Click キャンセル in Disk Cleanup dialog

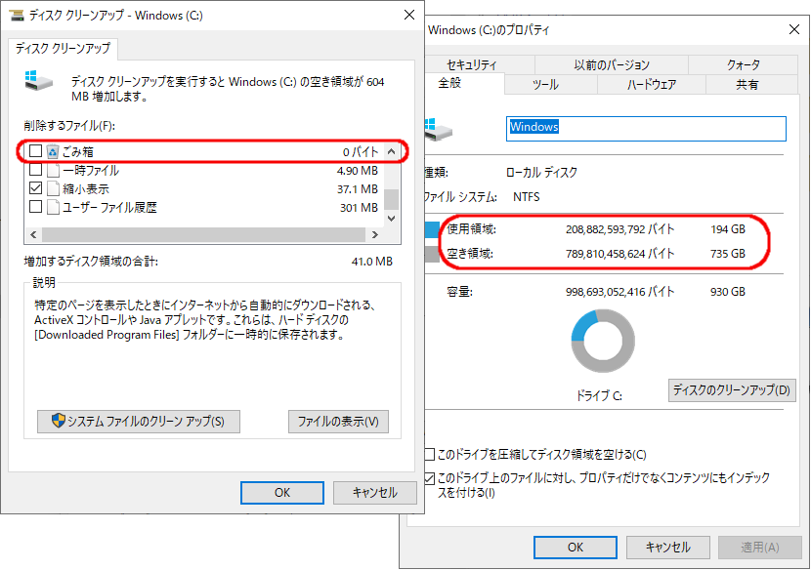coord(375,493)
